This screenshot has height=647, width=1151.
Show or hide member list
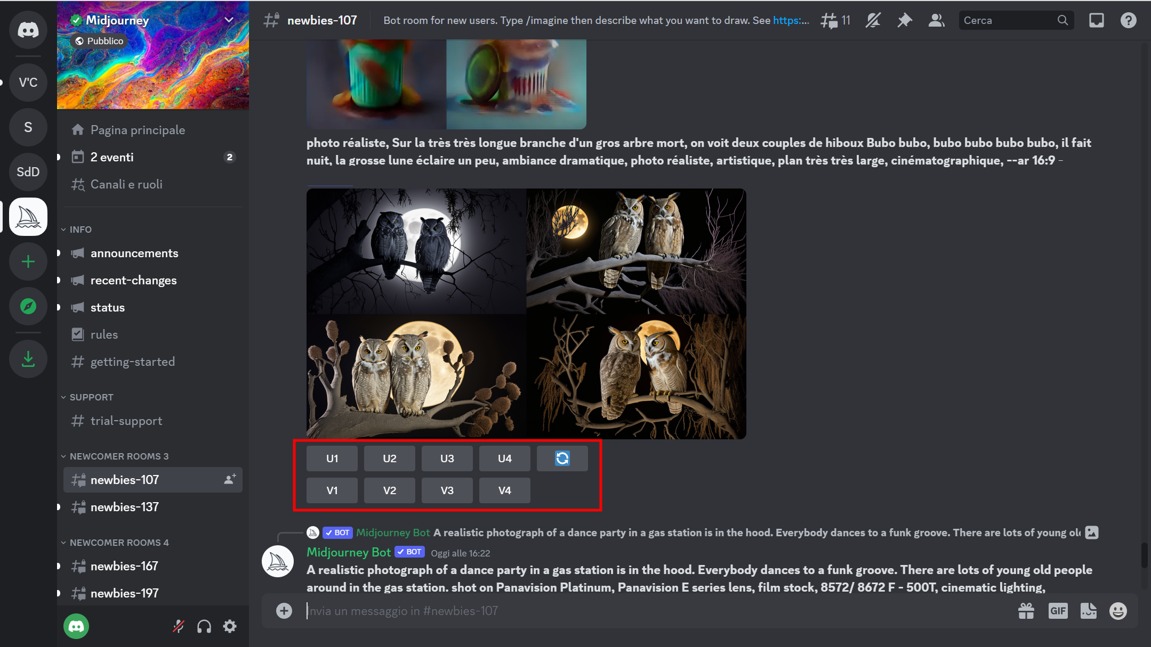pyautogui.click(x=936, y=20)
